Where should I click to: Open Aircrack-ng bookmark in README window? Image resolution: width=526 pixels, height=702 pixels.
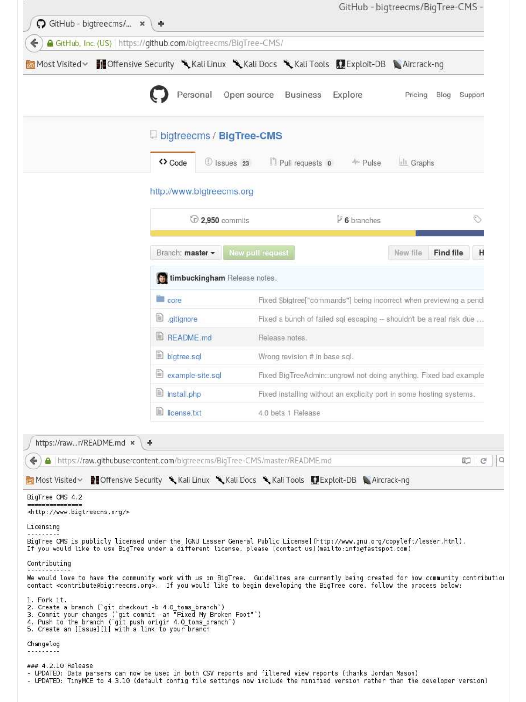pos(386,480)
